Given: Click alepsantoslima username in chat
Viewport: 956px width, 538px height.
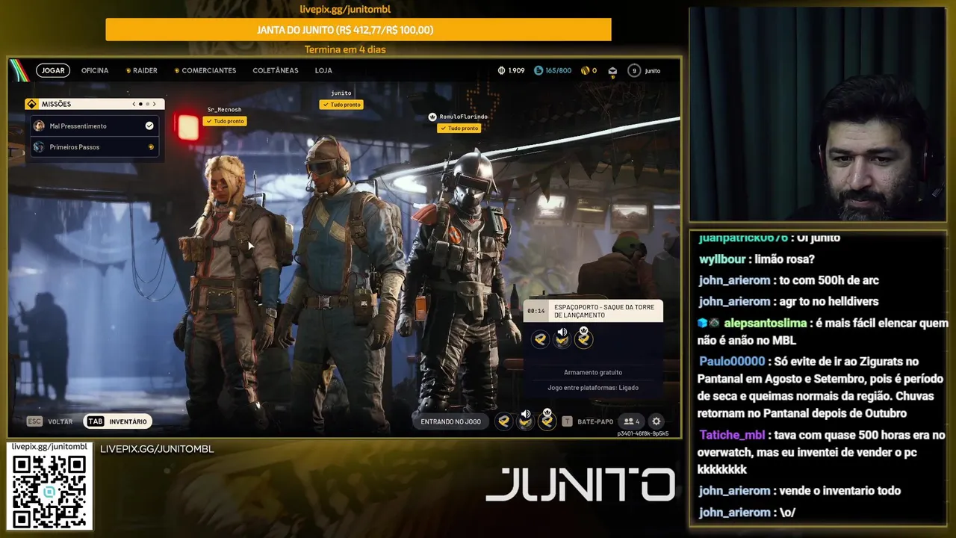Looking at the screenshot, I should (x=765, y=323).
